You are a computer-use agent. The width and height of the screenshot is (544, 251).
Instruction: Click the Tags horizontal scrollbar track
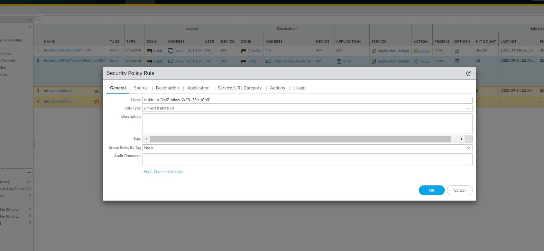(x=300, y=139)
